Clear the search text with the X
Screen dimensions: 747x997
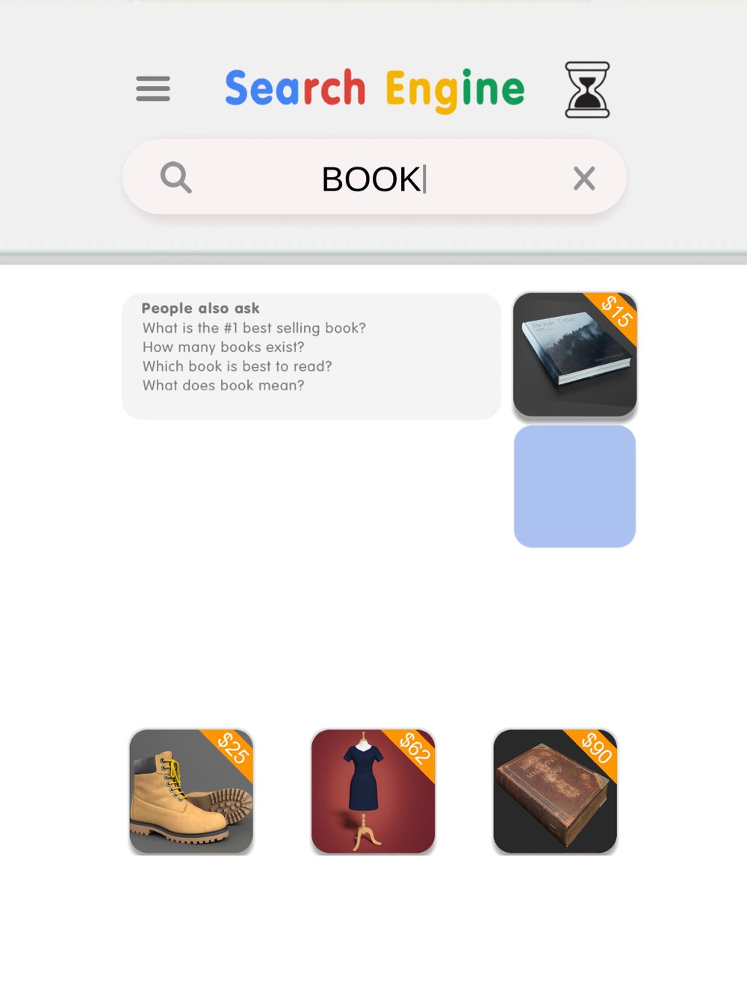tap(584, 179)
